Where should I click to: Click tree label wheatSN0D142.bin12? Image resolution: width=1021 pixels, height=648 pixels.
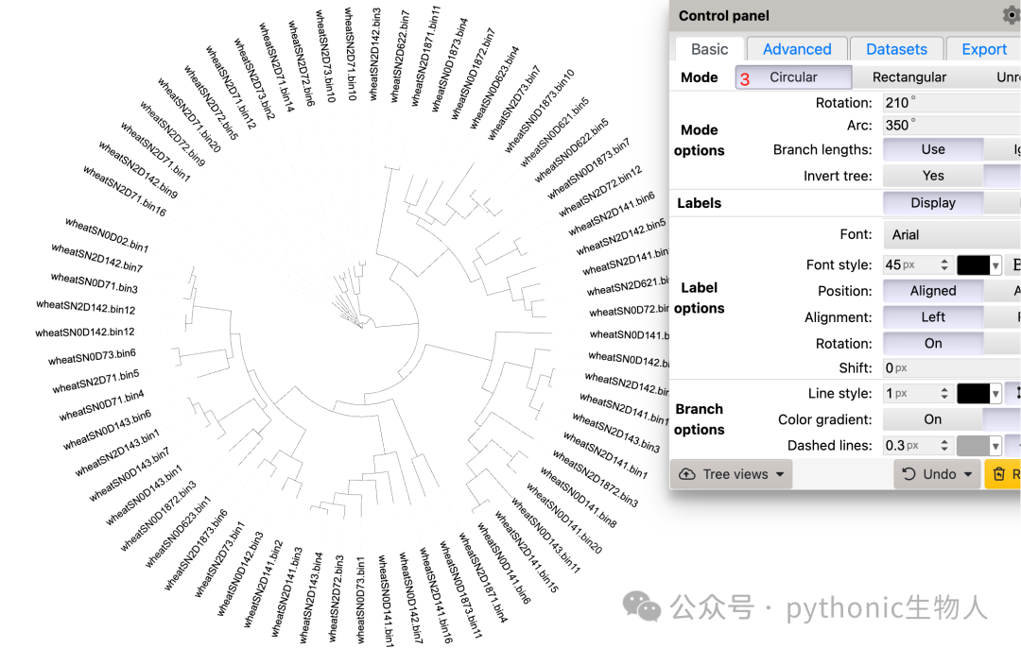pyautogui.click(x=85, y=333)
